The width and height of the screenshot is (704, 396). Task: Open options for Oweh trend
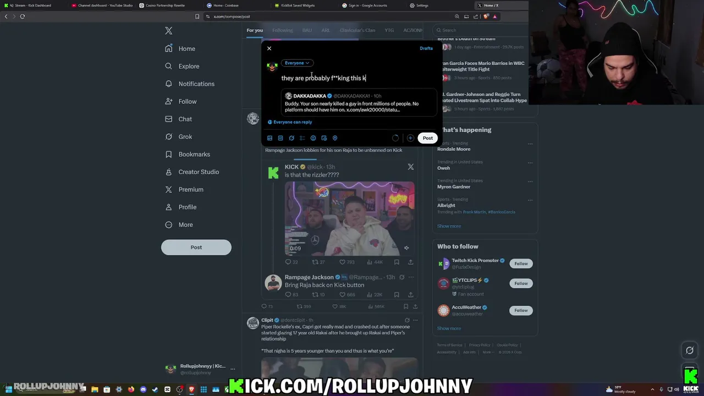pyautogui.click(x=530, y=162)
